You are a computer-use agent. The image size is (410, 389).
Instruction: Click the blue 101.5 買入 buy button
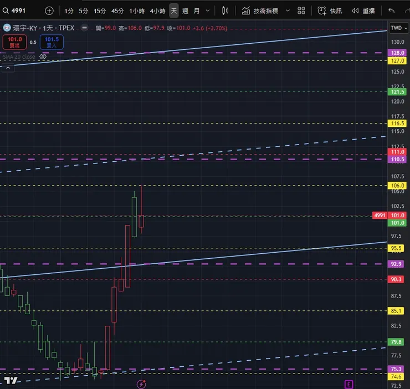click(x=52, y=42)
